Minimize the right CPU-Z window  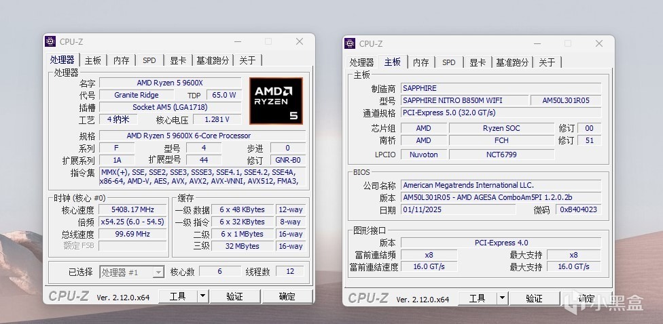pos(537,43)
